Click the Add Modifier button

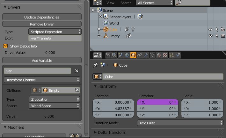34,136
